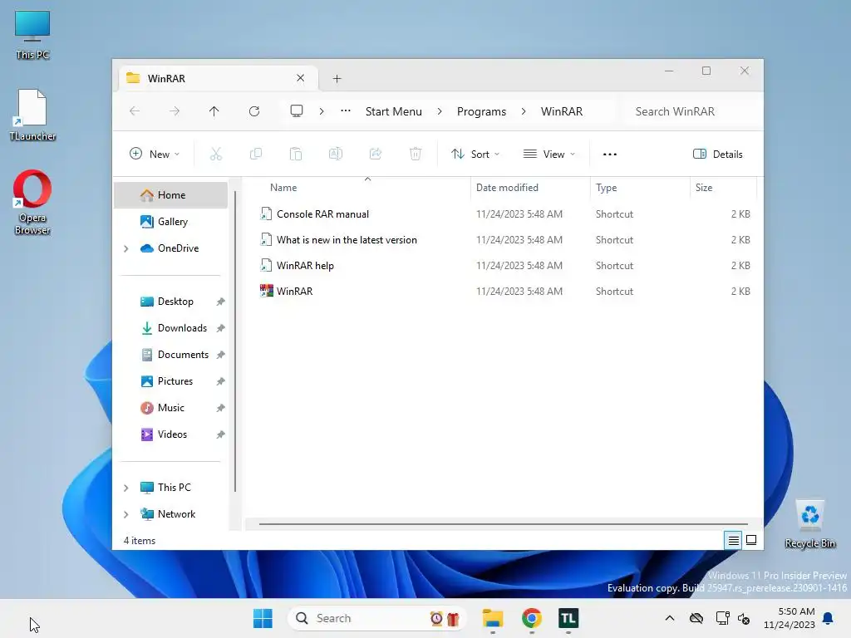The height and width of the screenshot is (638, 851).
Task: Click the Copy icon in toolbar
Action: tap(256, 154)
